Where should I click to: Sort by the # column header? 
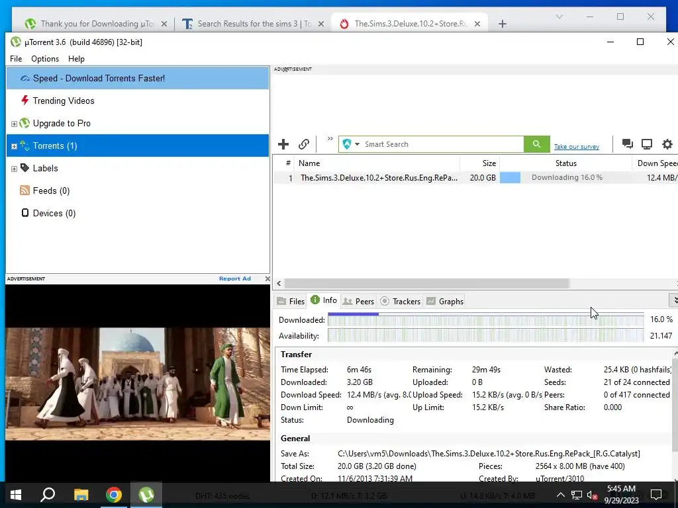click(284, 163)
